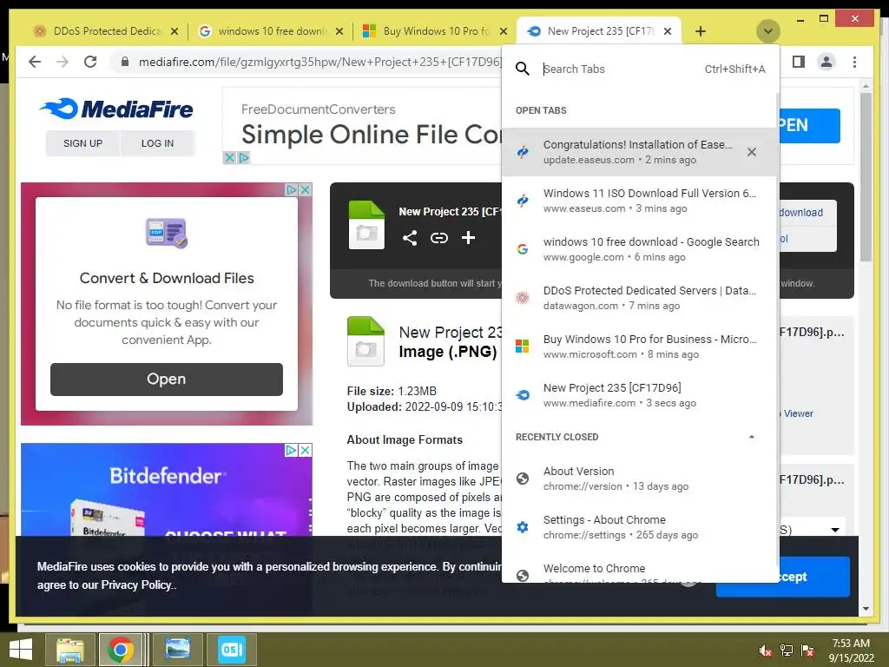Click the FreeDocumentConverters banner ad text
This screenshot has width=889, height=667.
point(318,109)
